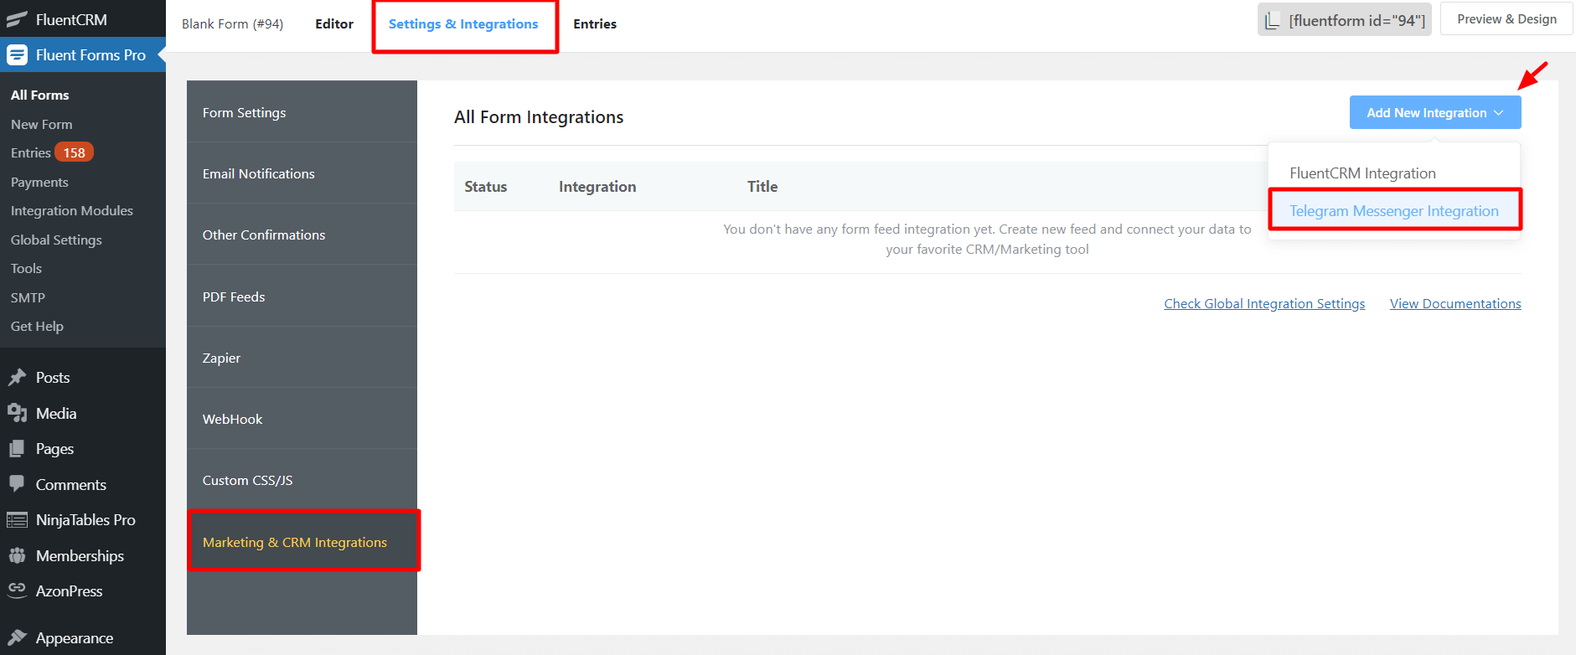Select Zapier in settings sidebar
This screenshot has height=655, width=1576.
coord(302,358)
